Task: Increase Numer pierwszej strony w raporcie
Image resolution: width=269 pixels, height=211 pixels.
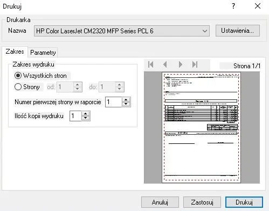Action: click(126, 100)
